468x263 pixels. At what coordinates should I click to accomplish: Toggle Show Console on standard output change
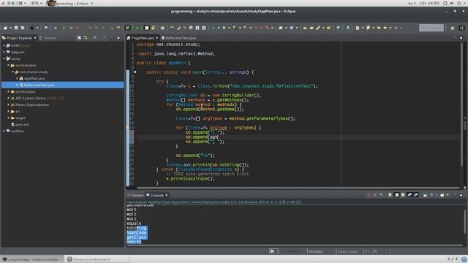(409, 195)
